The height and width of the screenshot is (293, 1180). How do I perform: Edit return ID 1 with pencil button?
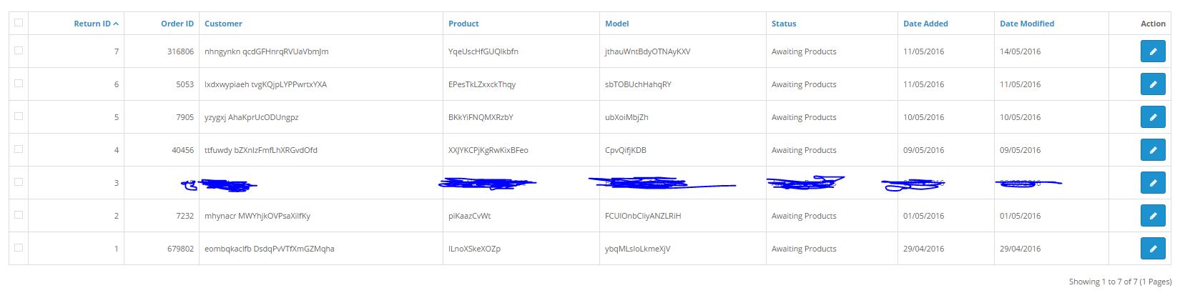1153,249
